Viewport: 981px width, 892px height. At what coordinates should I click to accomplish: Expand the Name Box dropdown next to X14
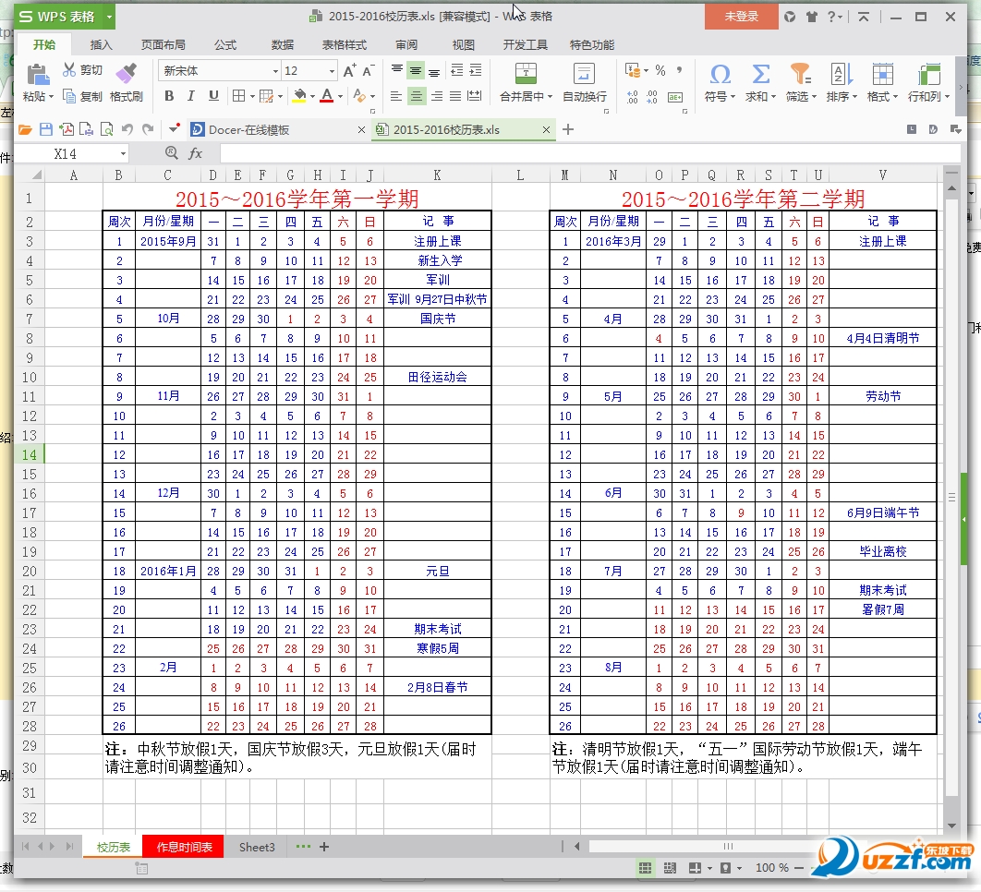click(x=123, y=154)
